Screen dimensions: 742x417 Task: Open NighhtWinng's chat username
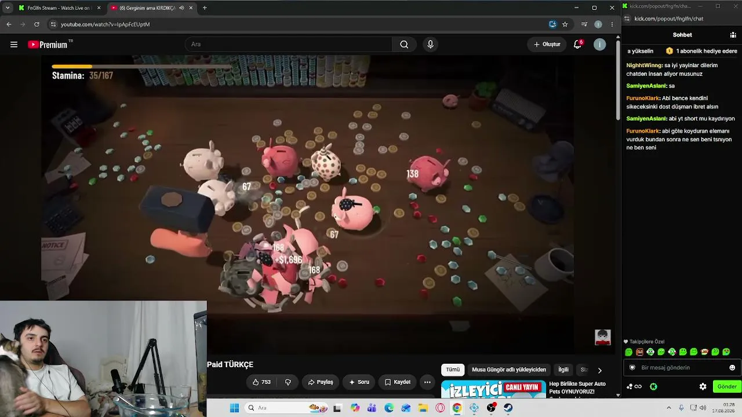pos(644,65)
